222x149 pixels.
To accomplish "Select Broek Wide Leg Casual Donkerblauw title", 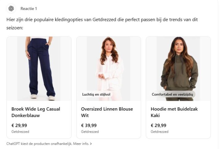I will coord(36,112).
